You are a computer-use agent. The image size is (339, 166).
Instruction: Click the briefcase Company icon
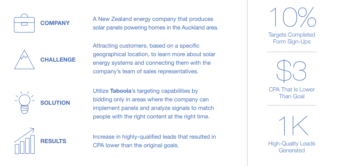(x=24, y=23)
